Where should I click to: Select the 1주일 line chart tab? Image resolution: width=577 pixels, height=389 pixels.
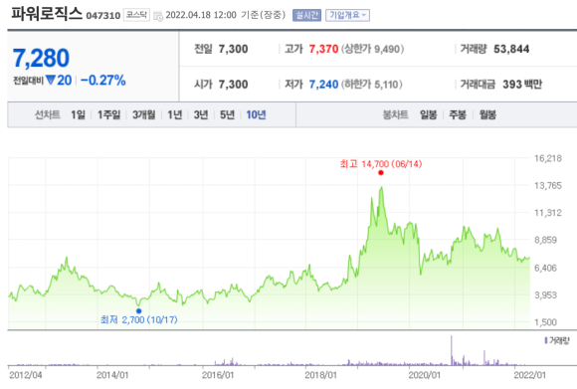click(108, 114)
